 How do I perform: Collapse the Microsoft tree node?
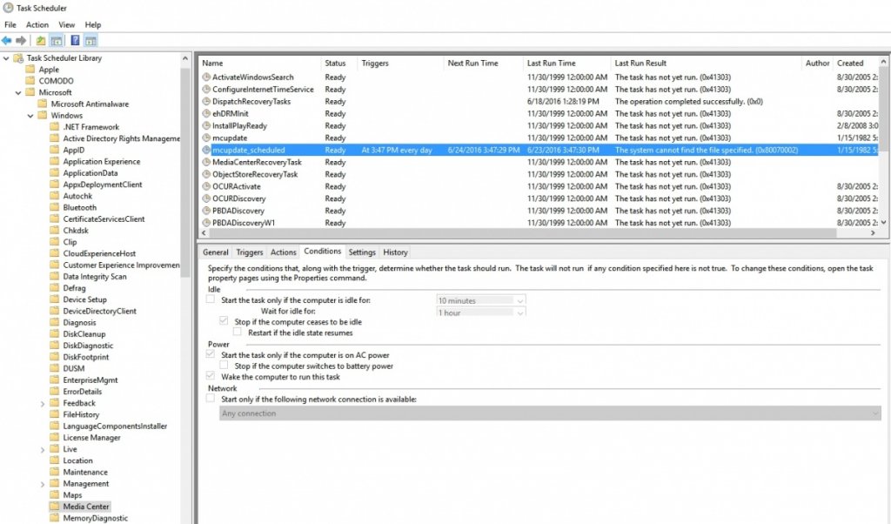[x=18, y=92]
